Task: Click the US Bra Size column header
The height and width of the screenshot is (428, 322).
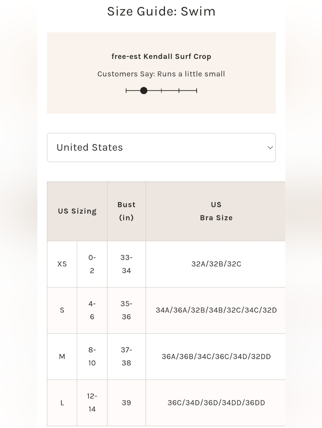Action: tap(216, 211)
